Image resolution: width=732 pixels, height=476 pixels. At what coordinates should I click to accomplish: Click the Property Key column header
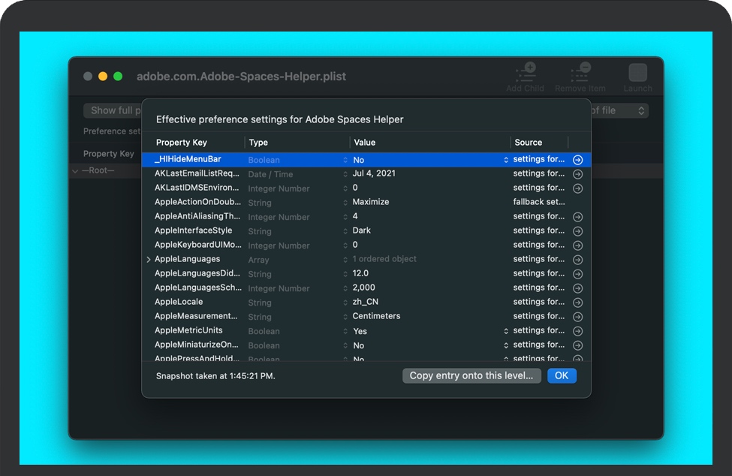click(182, 143)
